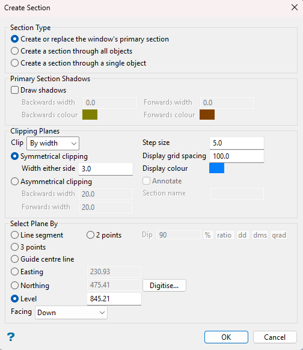The width and height of the screenshot is (303, 350).
Task: Close the Create Section dialog
Action: 295,7
